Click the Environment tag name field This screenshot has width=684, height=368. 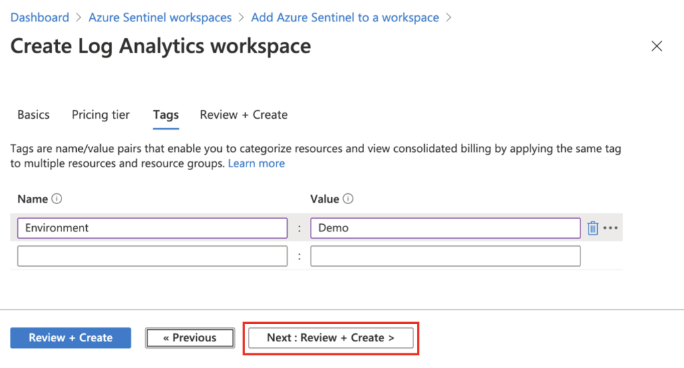coord(152,228)
